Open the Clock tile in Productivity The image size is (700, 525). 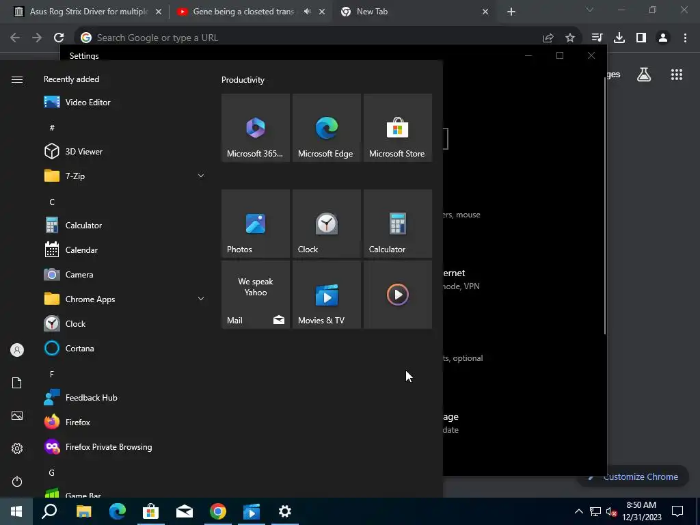pyautogui.click(x=327, y=224)
